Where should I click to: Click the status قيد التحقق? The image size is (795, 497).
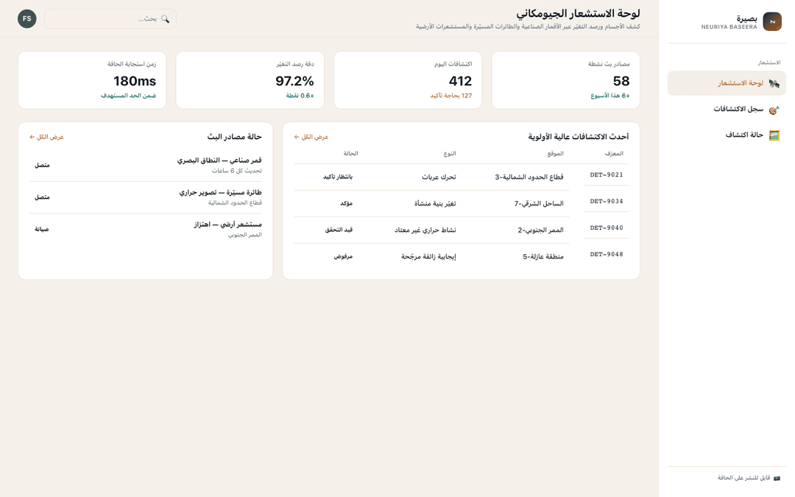click(x=339, y=230)
